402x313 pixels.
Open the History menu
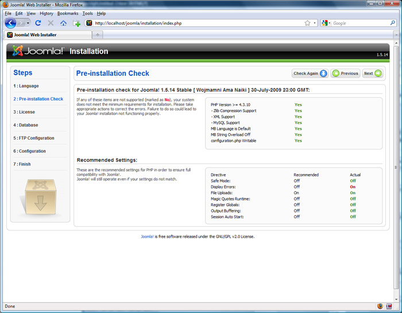(47, 13)
